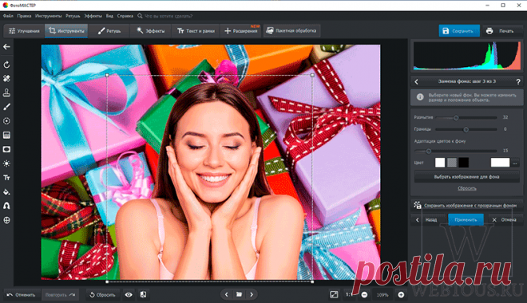
Task: Click the help question mark icon
Action: 518,81
